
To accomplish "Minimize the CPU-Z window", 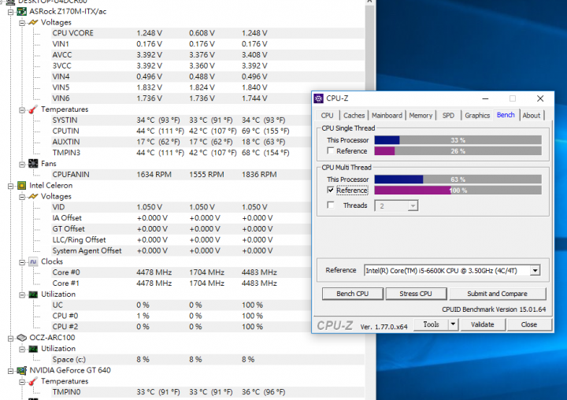I will (485, 98).
